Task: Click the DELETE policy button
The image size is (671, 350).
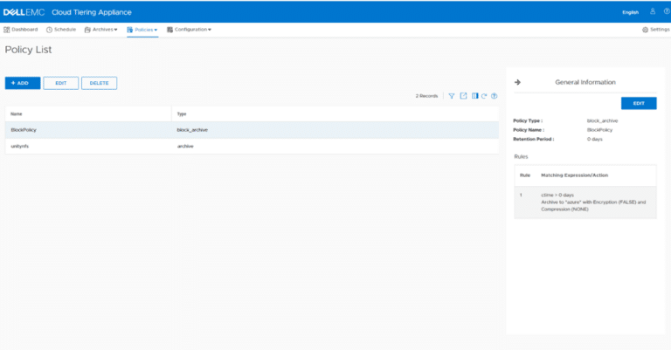Action: (x=100, y=83)
